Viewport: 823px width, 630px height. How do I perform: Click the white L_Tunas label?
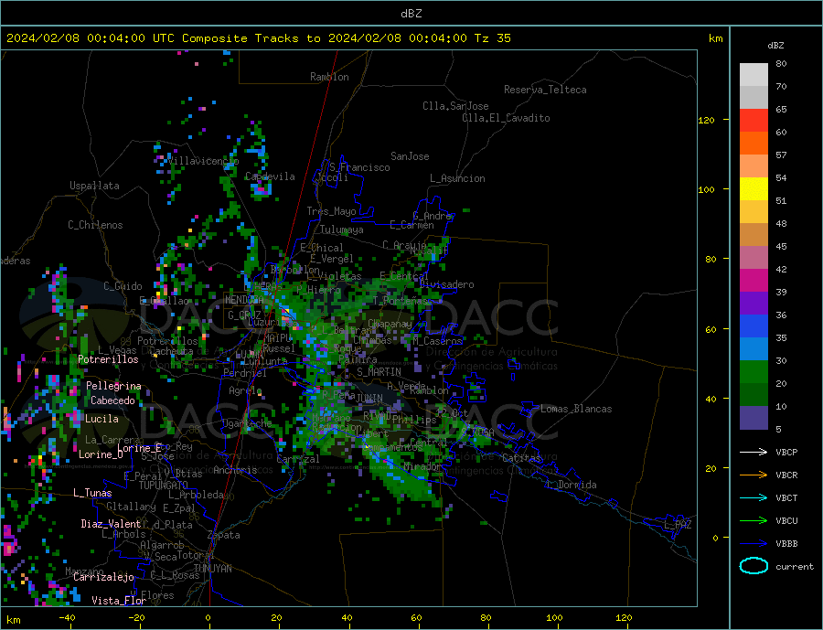tap(92, 493)
